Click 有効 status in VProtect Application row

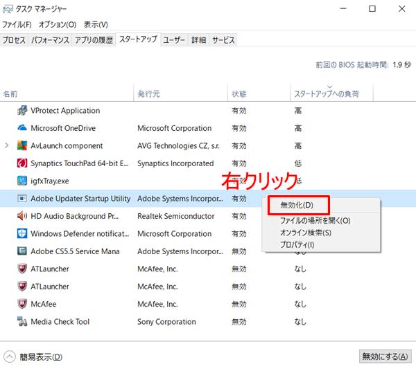point(239,111)
